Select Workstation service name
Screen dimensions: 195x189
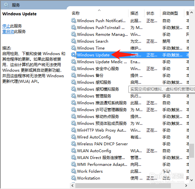tap(89, 178)
